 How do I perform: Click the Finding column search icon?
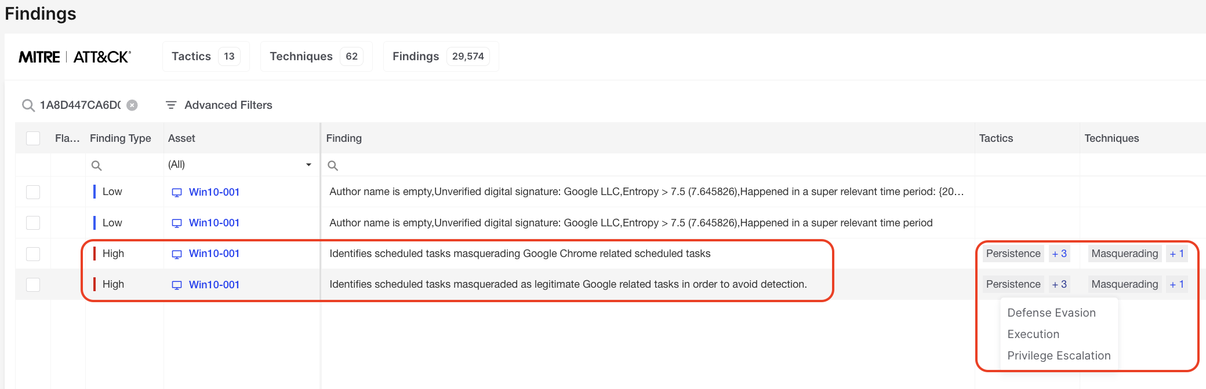[x=333, y=166]
